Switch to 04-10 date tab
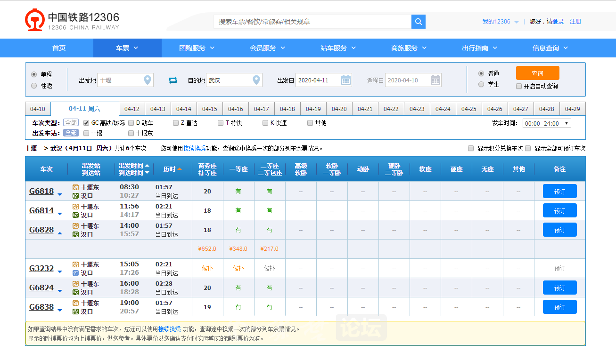 38,109
